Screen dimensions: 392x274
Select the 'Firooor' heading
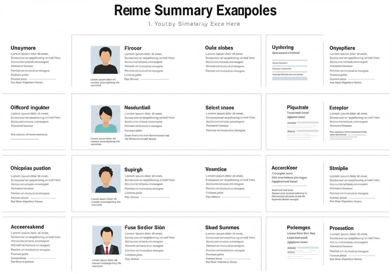point(133,48)
